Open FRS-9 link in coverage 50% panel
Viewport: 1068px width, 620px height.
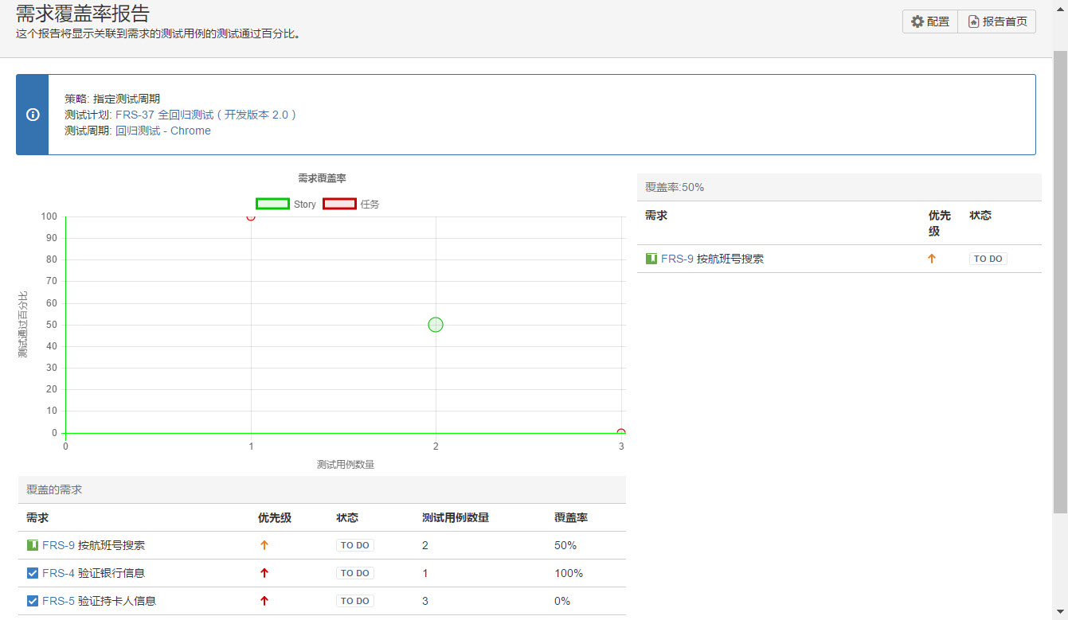tap(677, 259)
